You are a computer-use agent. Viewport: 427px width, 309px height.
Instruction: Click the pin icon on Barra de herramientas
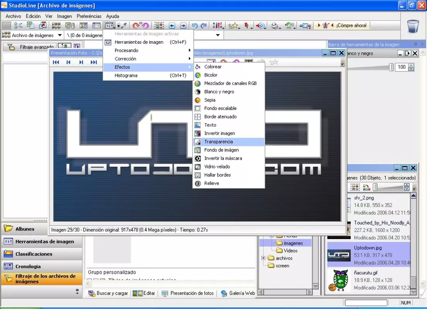[415, 44]
